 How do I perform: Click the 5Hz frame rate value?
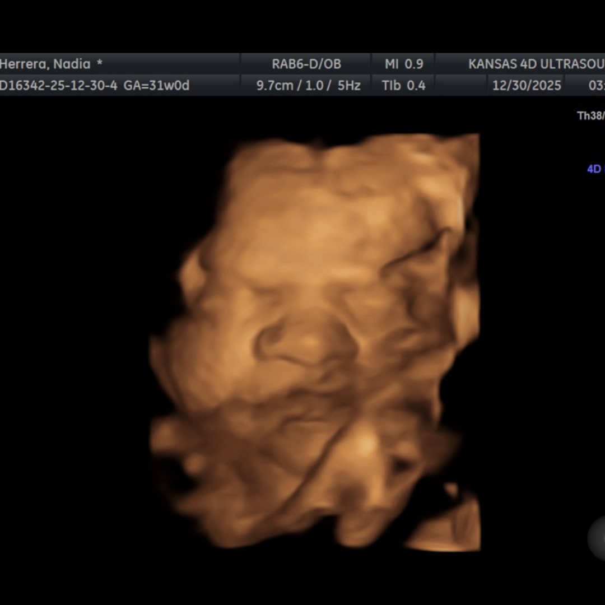click(x=348, y=86)
